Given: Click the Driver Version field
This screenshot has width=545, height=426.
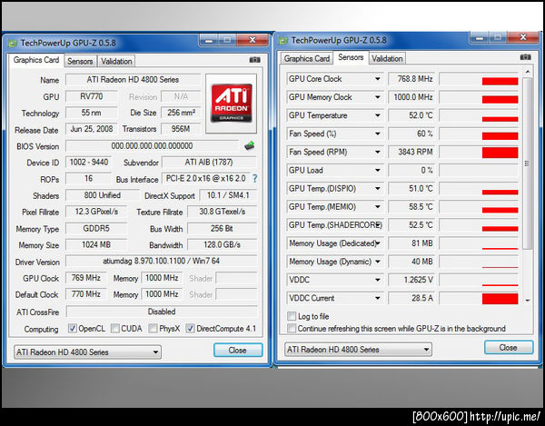Looking at the screenshot, I should coord(162,261).
